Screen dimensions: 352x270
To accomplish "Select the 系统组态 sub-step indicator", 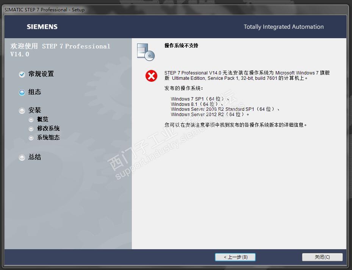I will 31,138.
